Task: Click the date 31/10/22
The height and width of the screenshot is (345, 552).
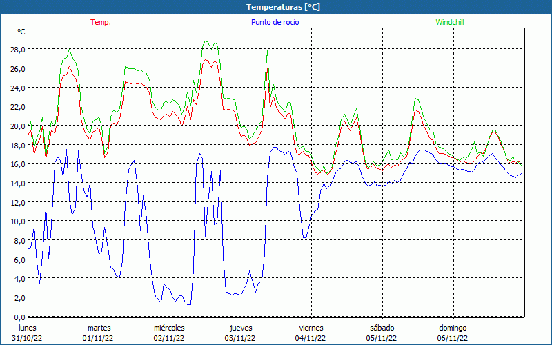Action: click(x=27, y=338)
